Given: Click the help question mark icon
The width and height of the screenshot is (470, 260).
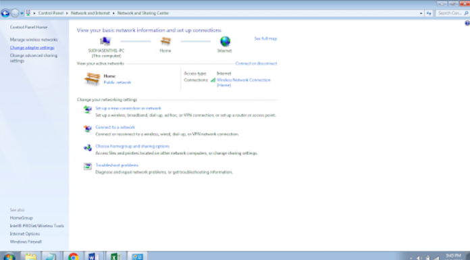Looking at the screenshot, I should pyautogui.click(x=467, y=23).
